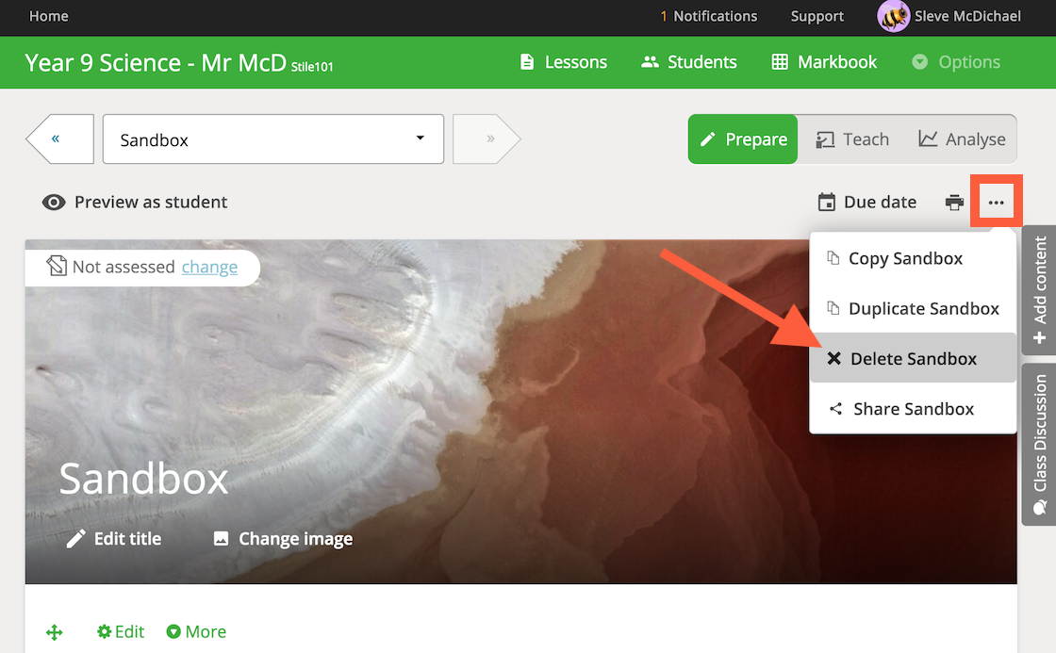Viewport: 1056px width, 653px height.
Task: Go to next lesson with forward arrow
Action: tap(487, 139)
